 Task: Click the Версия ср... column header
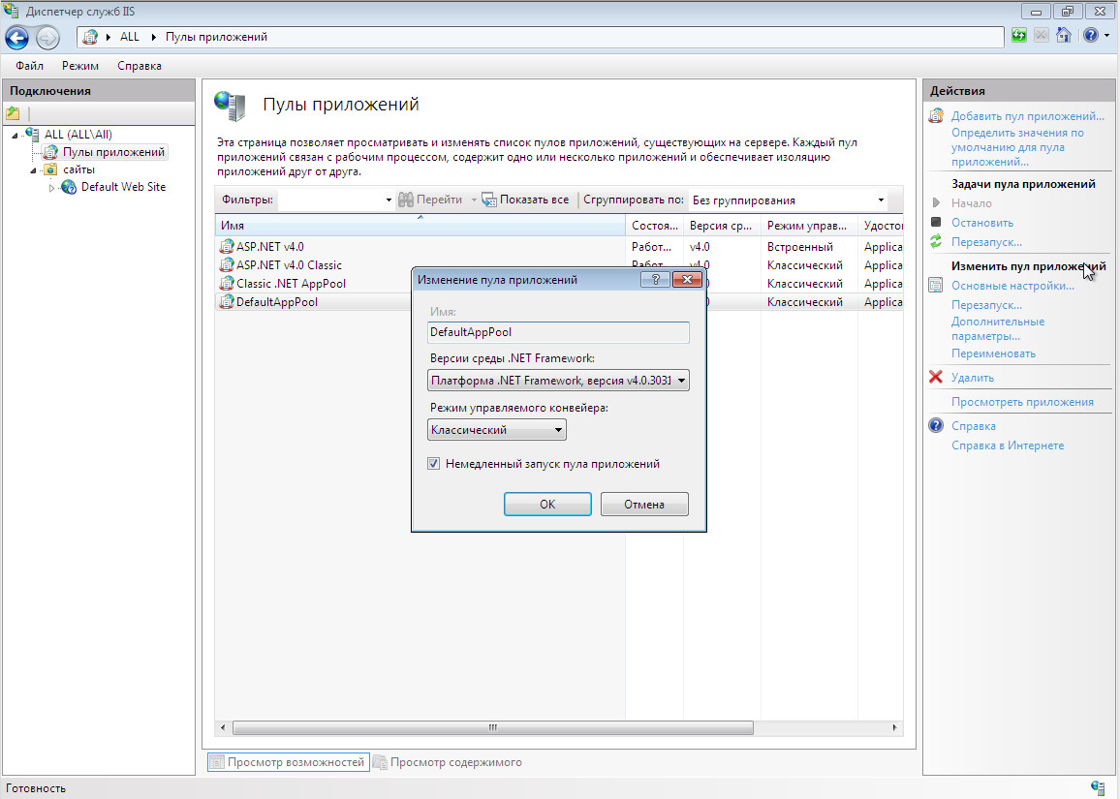(x=722, y=226)
